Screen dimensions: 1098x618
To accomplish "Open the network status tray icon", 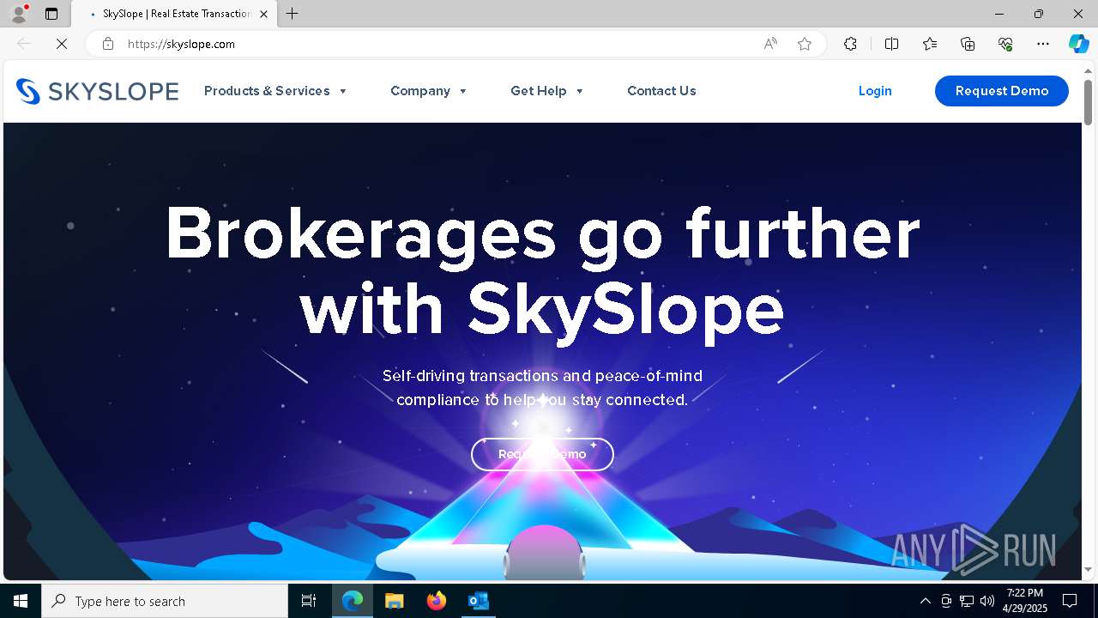I will 967,601.
